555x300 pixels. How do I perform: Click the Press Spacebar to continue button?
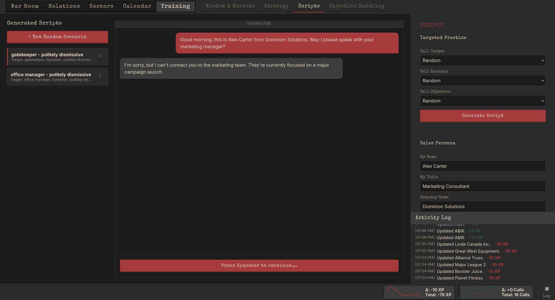[259, 265]
